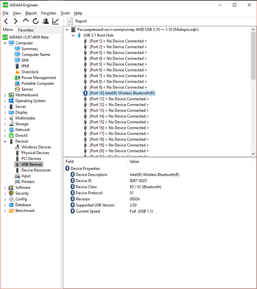Click the Report toolbar label
This screenshot has height=289, width=257.
81,21
